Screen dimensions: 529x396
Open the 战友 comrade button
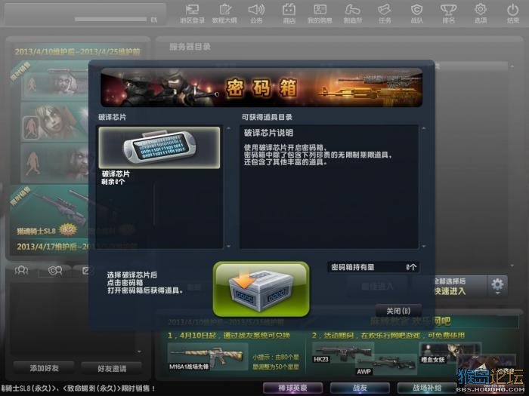coord(360,388)
